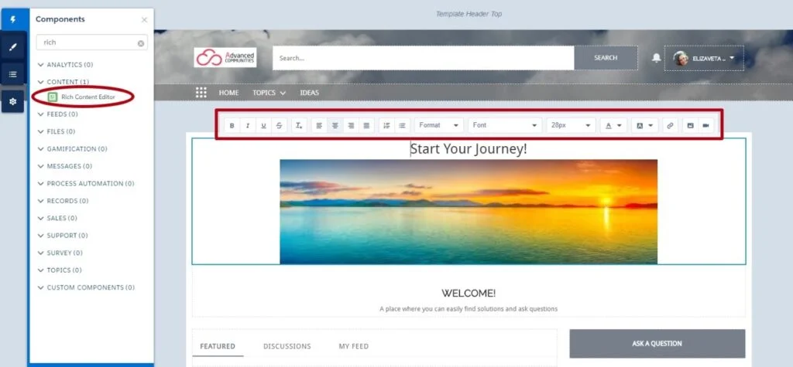Open the Font dropdown

click(505, 125)
